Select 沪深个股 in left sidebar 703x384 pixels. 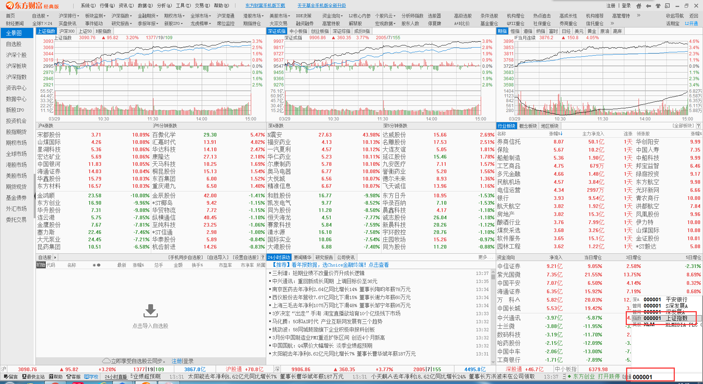pyautogui.click(x=16, y=55)
